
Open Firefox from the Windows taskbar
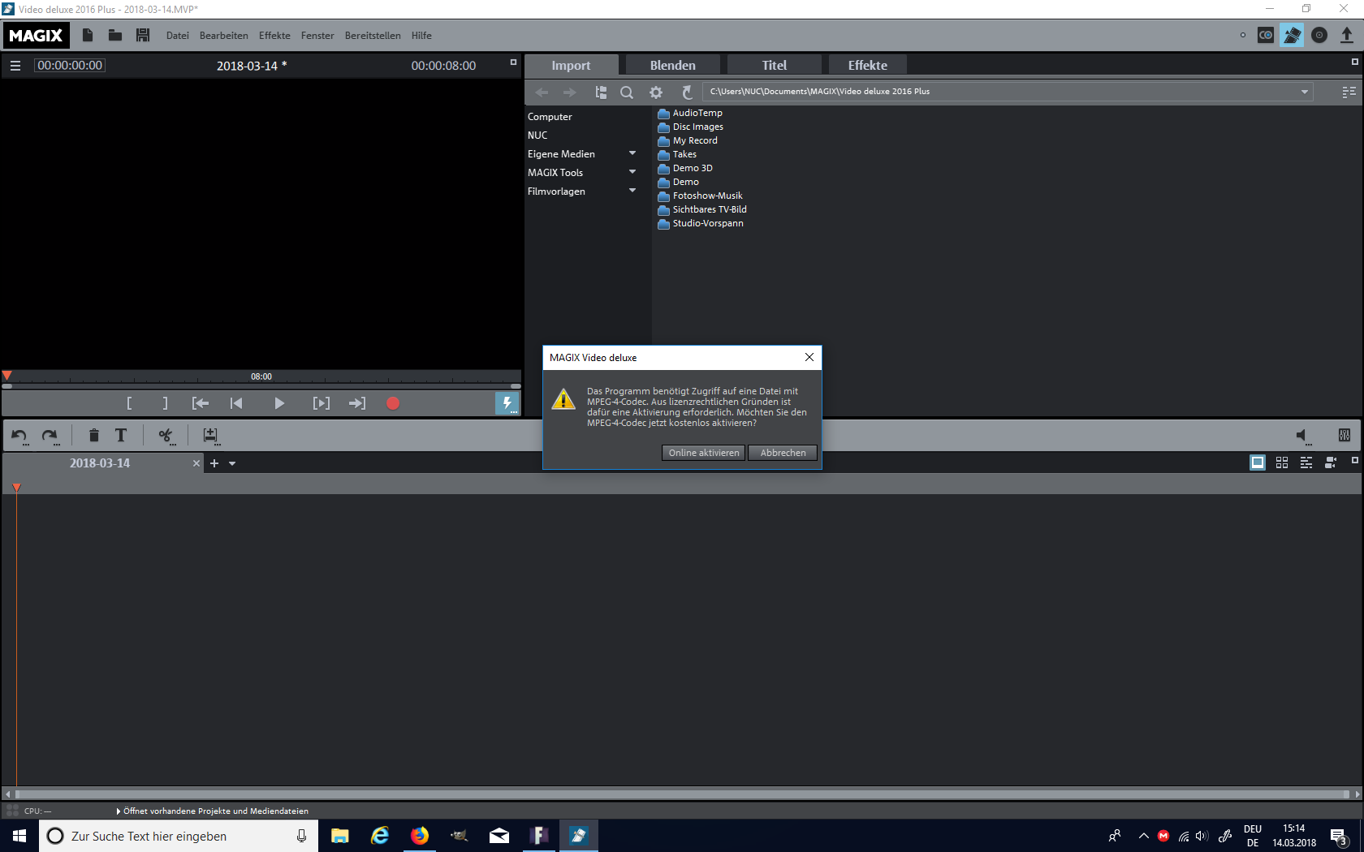[419, 836]
